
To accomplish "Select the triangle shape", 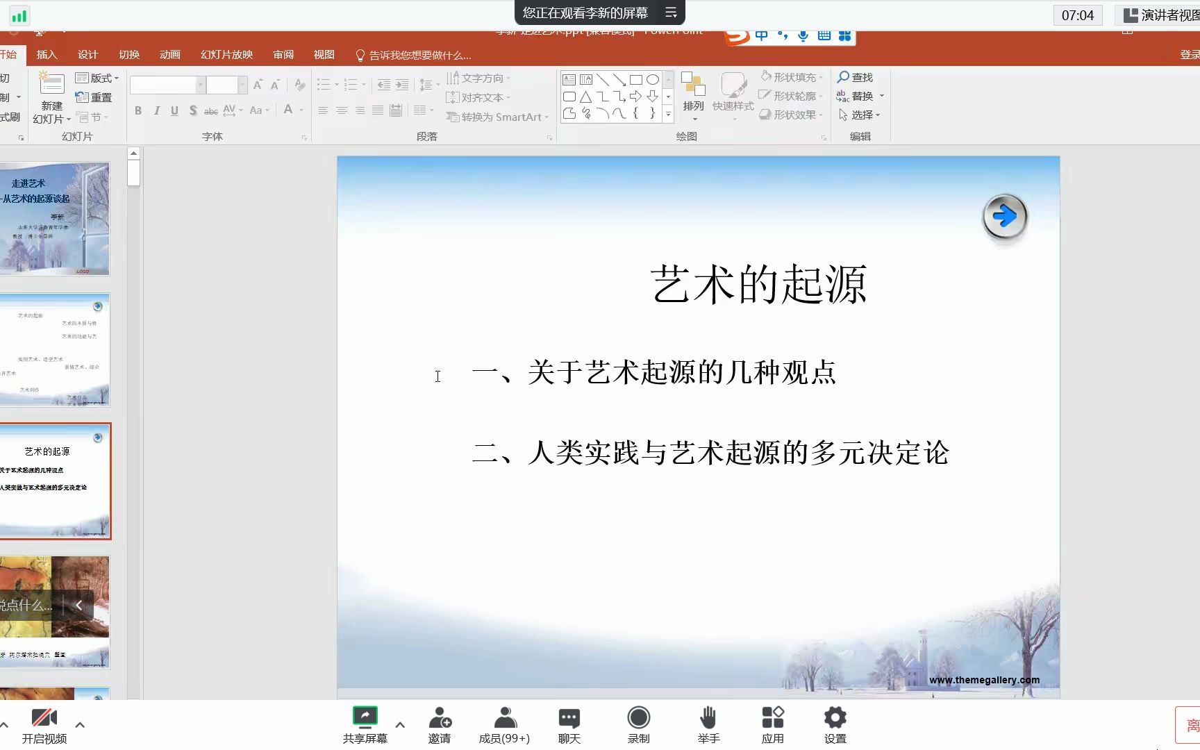I will [586, 97].
